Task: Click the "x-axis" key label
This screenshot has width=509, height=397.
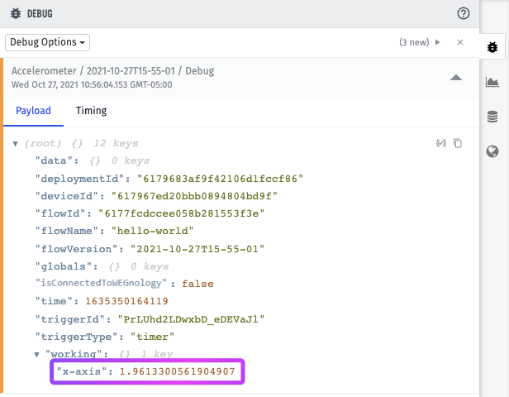Action: click(82, 371)
